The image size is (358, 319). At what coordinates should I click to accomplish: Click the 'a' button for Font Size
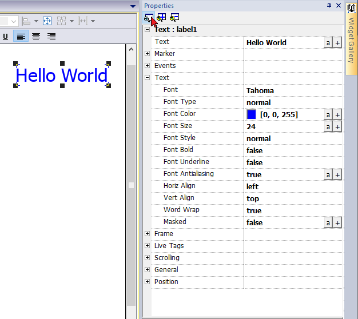(328, 127)
